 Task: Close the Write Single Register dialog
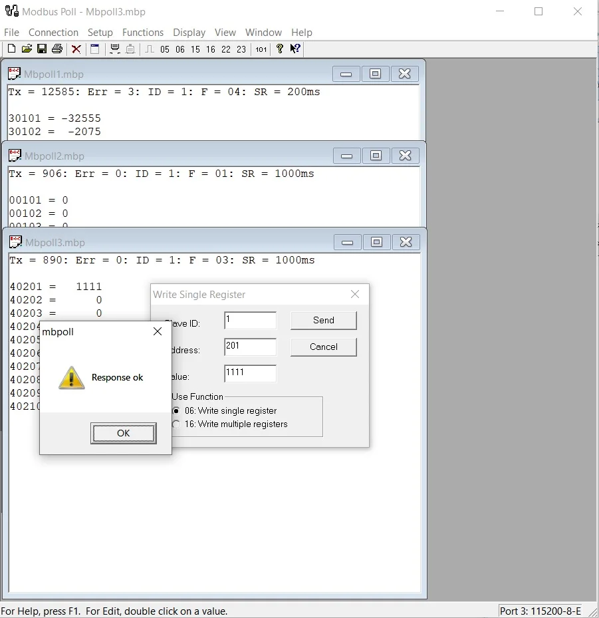click(355, 294)
